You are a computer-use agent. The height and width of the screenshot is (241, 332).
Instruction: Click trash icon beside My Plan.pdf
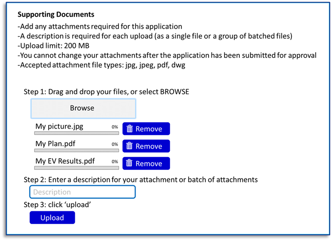click(x=129, y=146)
